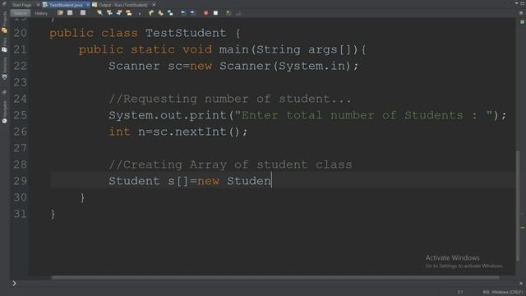Click Find Previous Occurrence icon
This screenshot has height=296, width=526.
point(109,13)
